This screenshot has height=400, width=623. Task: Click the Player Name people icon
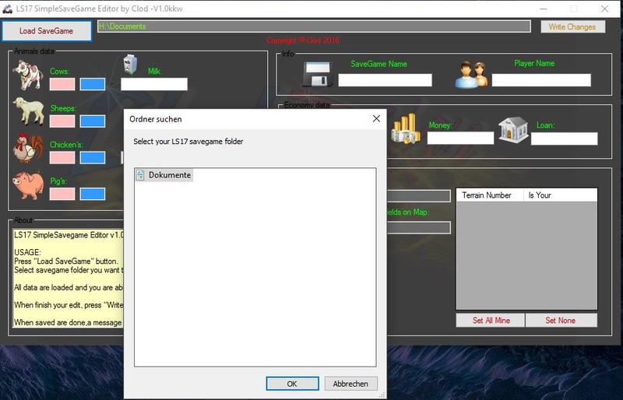click(472, 75)
